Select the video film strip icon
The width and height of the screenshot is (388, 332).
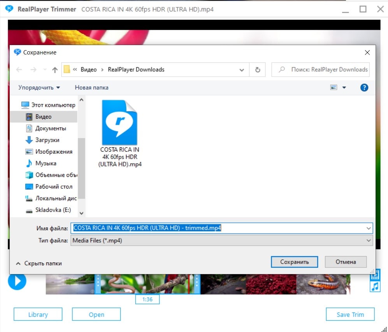coord(375,275)
